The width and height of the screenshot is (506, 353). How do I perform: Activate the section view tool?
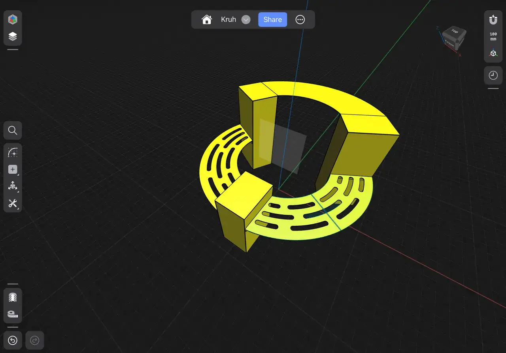tap(13, 297)
